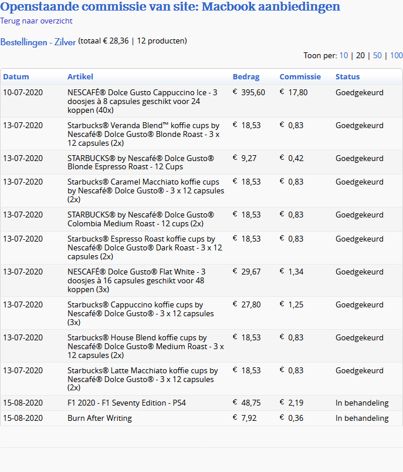
Task: Click the amount € 395,60
Action: [x=249, y=92]
